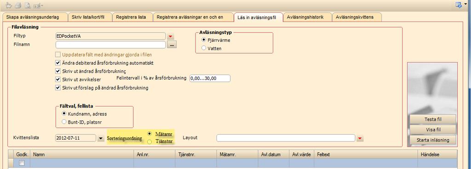The height and width of the screenshot is (169, 471).
Task: Open Registrera avläsningar en och en tab
Action: pyautogui.click(x=194, y=17)
